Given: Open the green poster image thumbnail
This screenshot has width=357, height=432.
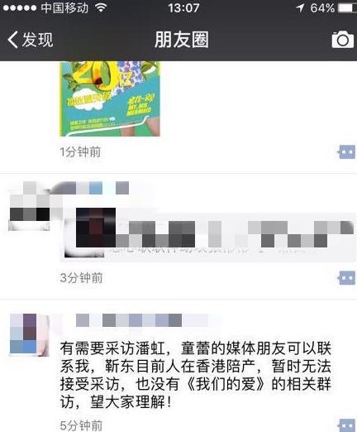Looking at the screenshot, I should 110,98.
